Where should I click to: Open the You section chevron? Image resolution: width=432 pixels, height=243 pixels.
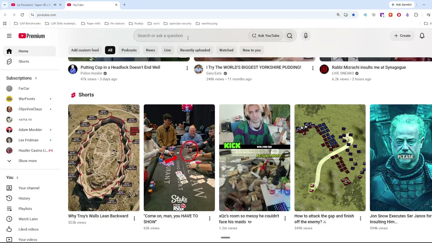[17, 178]
